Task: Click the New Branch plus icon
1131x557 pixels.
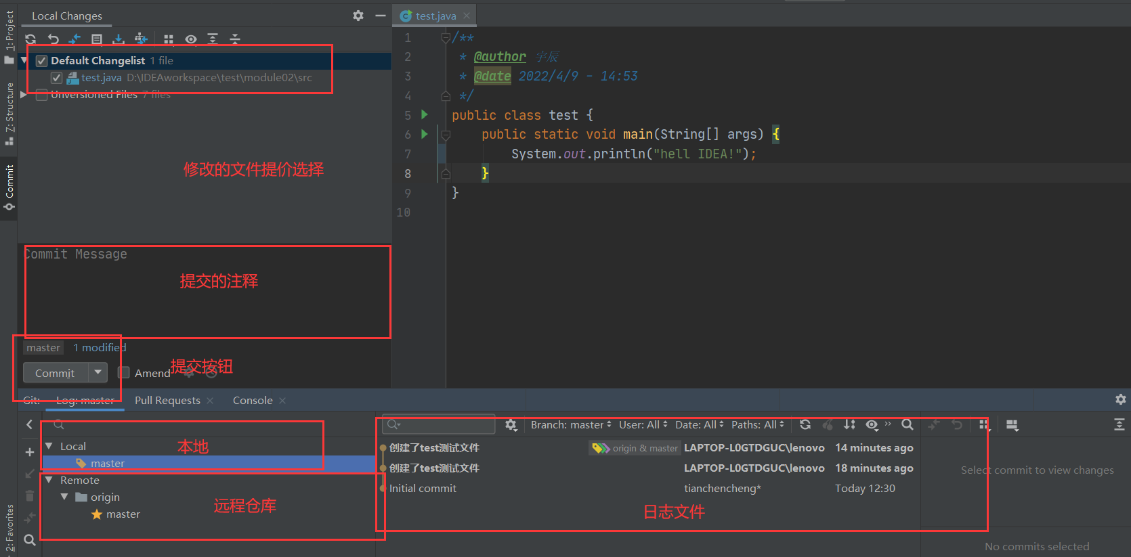Action: point(29,451)
